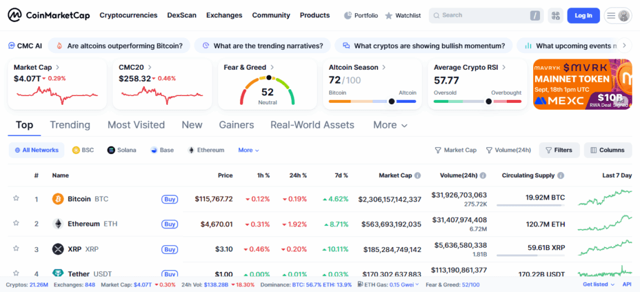Open the Community menu
Viewport: 640px width, 292px height.
click(x=271, y=16)
